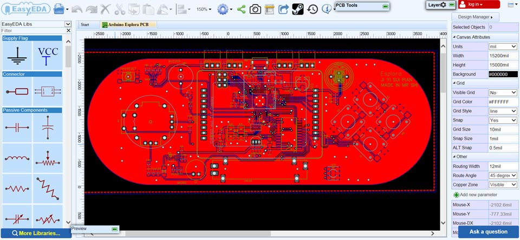Click the camera screenshot icon
The image size is (520, 240).
point(255,9)
